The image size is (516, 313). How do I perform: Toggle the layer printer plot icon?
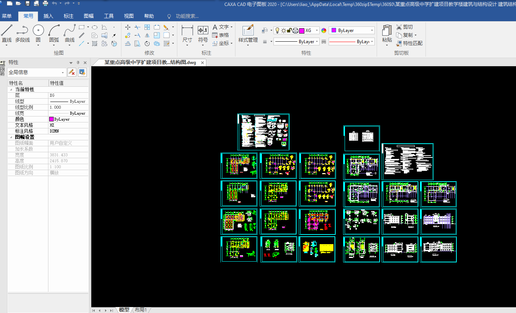click(x=295, y=31)
